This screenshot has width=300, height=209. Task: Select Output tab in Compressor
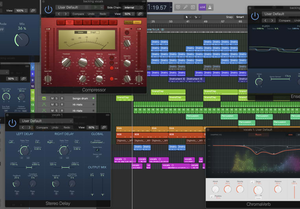137,22
